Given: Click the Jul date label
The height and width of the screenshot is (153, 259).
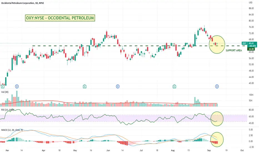Looking at the screenshot, I should tap(141, 150).
